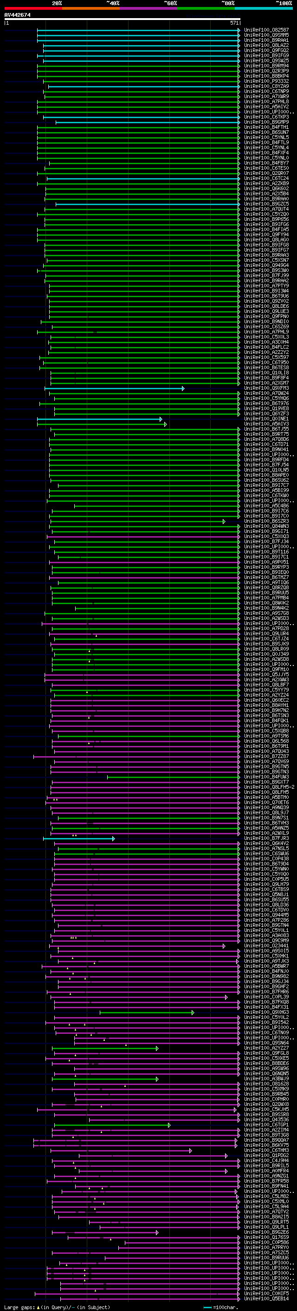297x1311 pixels.
Task: Select row UniRef100_Q2R3P9
Action: [266, 71]
